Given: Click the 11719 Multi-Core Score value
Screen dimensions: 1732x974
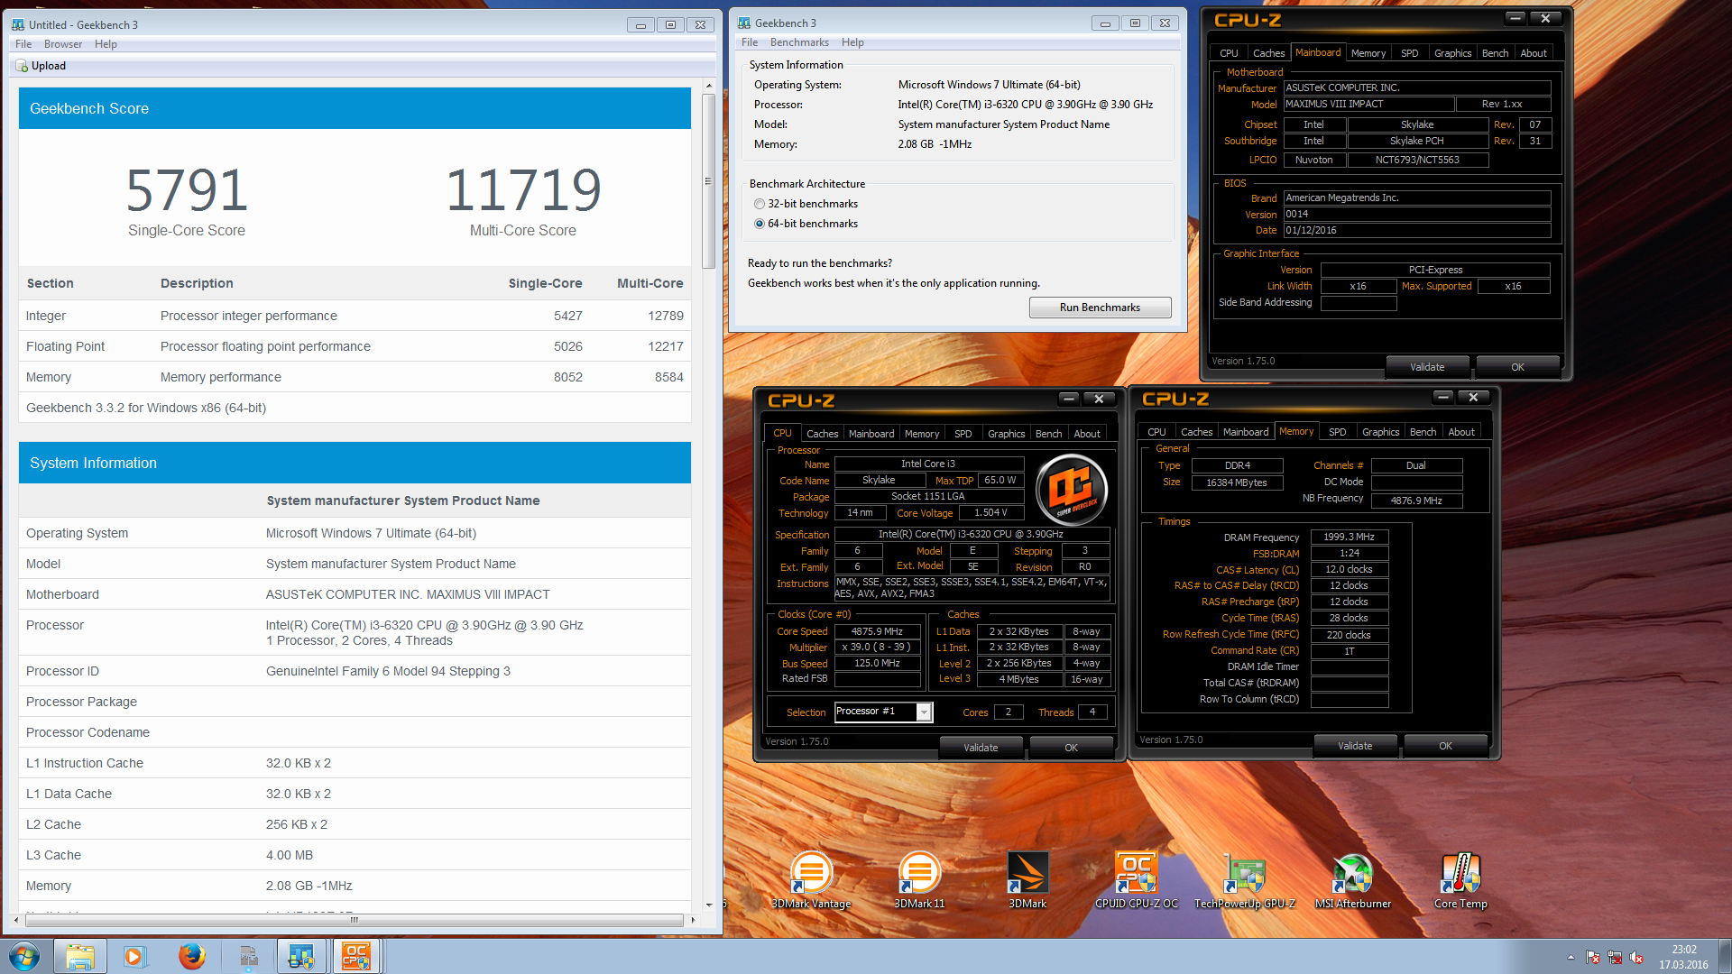Looking at the screenshot, I should (x=523, y=190).
